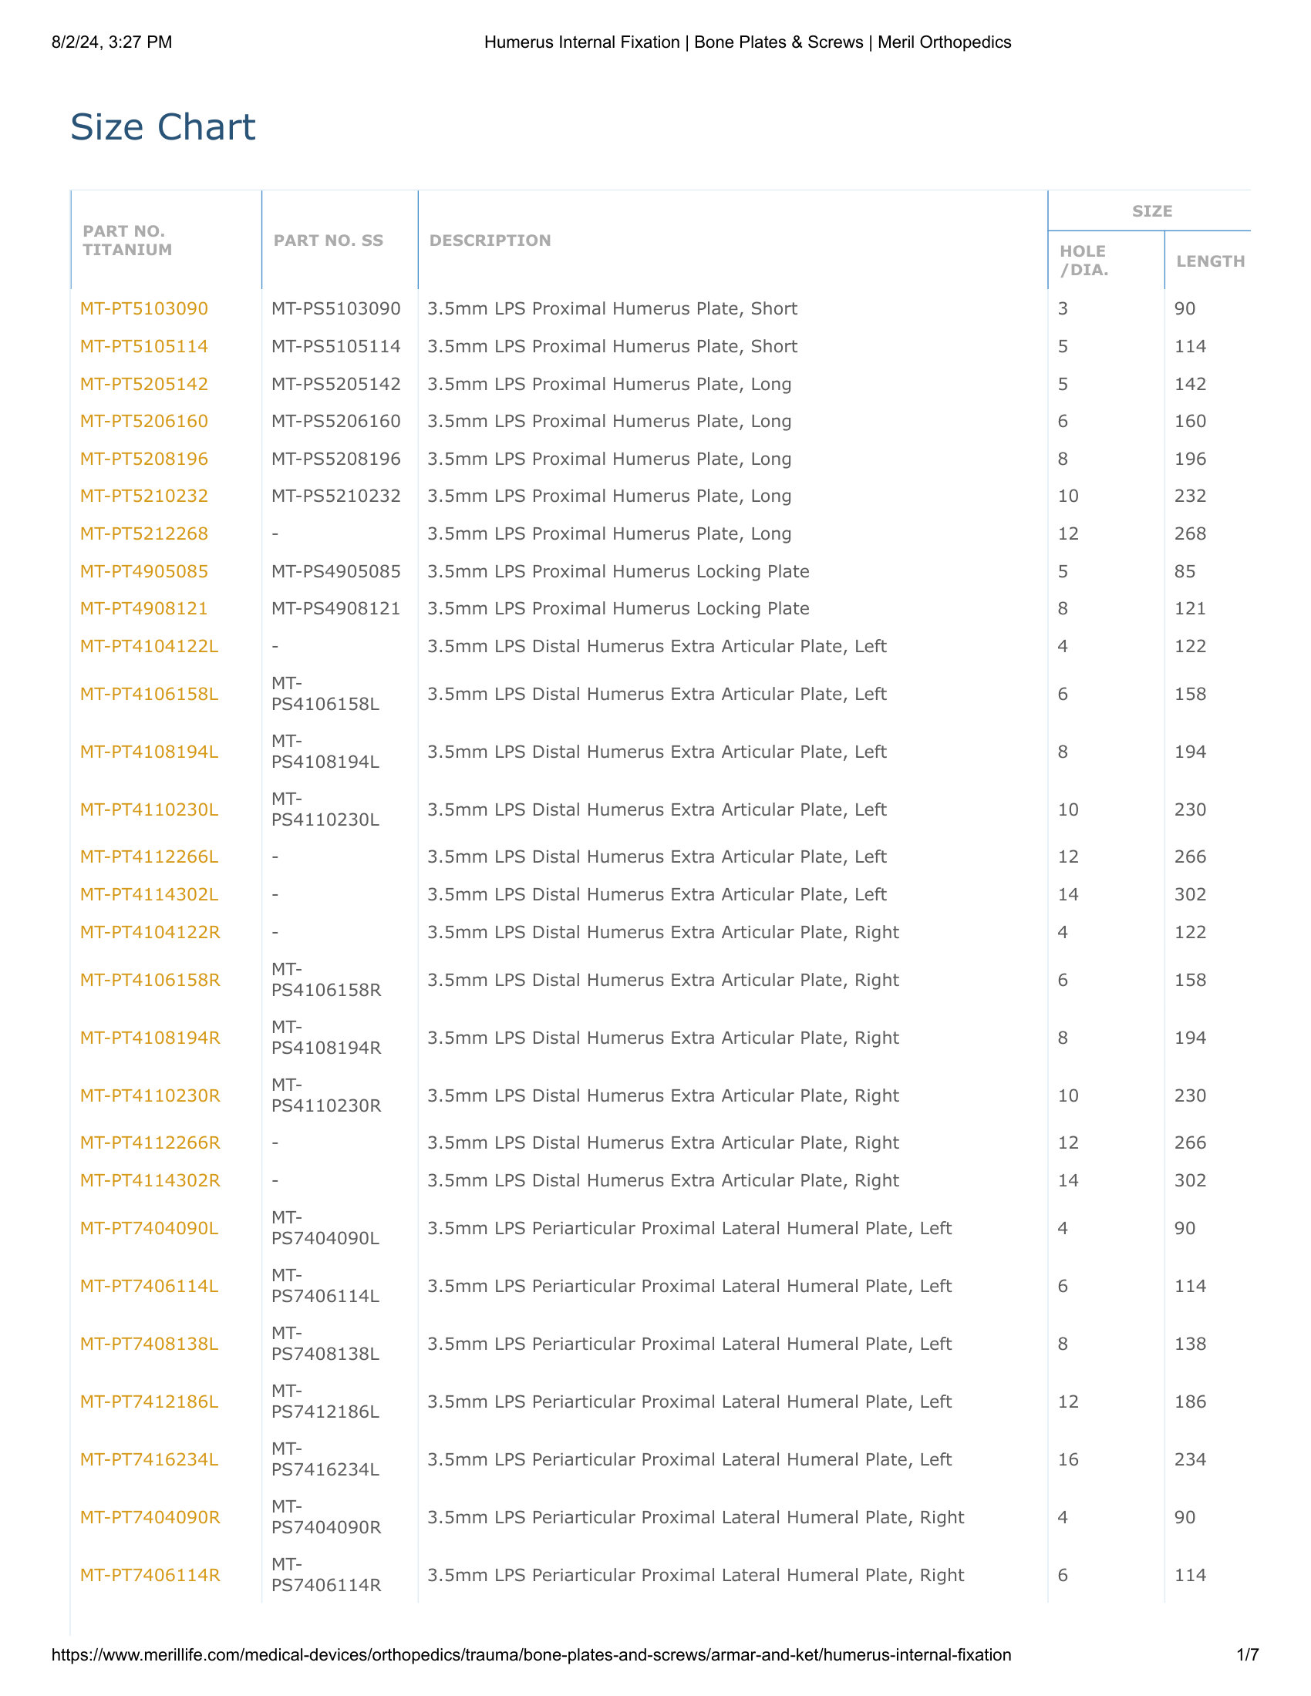Open the MT-PT4905085 locking plate link

pos(143,571)
